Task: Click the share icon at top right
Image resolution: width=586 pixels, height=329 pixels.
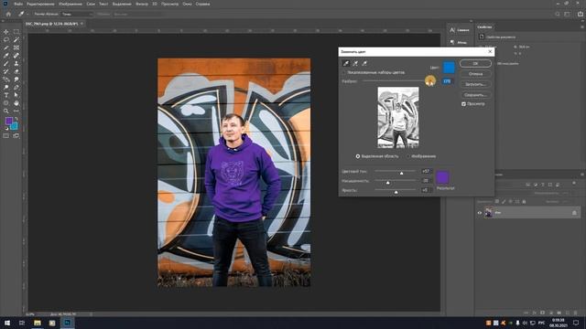Action: (x=581, y=14)
